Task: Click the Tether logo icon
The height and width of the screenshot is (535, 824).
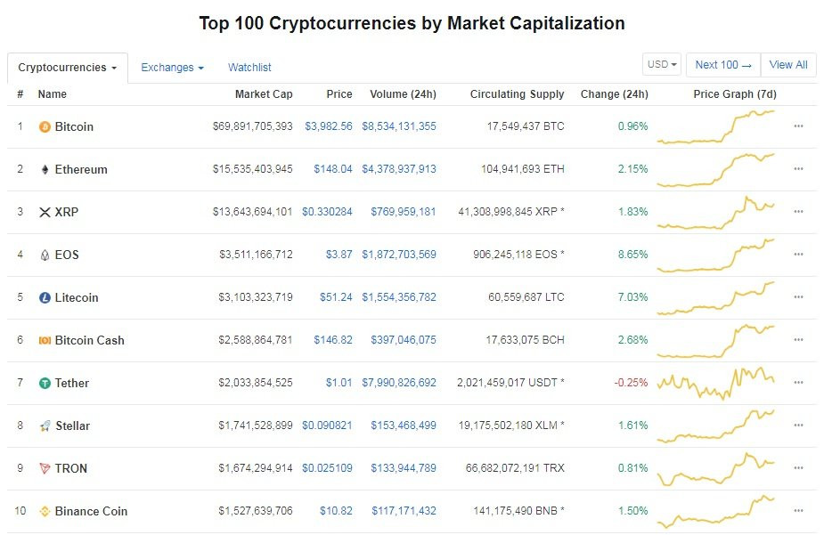Action: pyautogui.click(x=45, y=384)
